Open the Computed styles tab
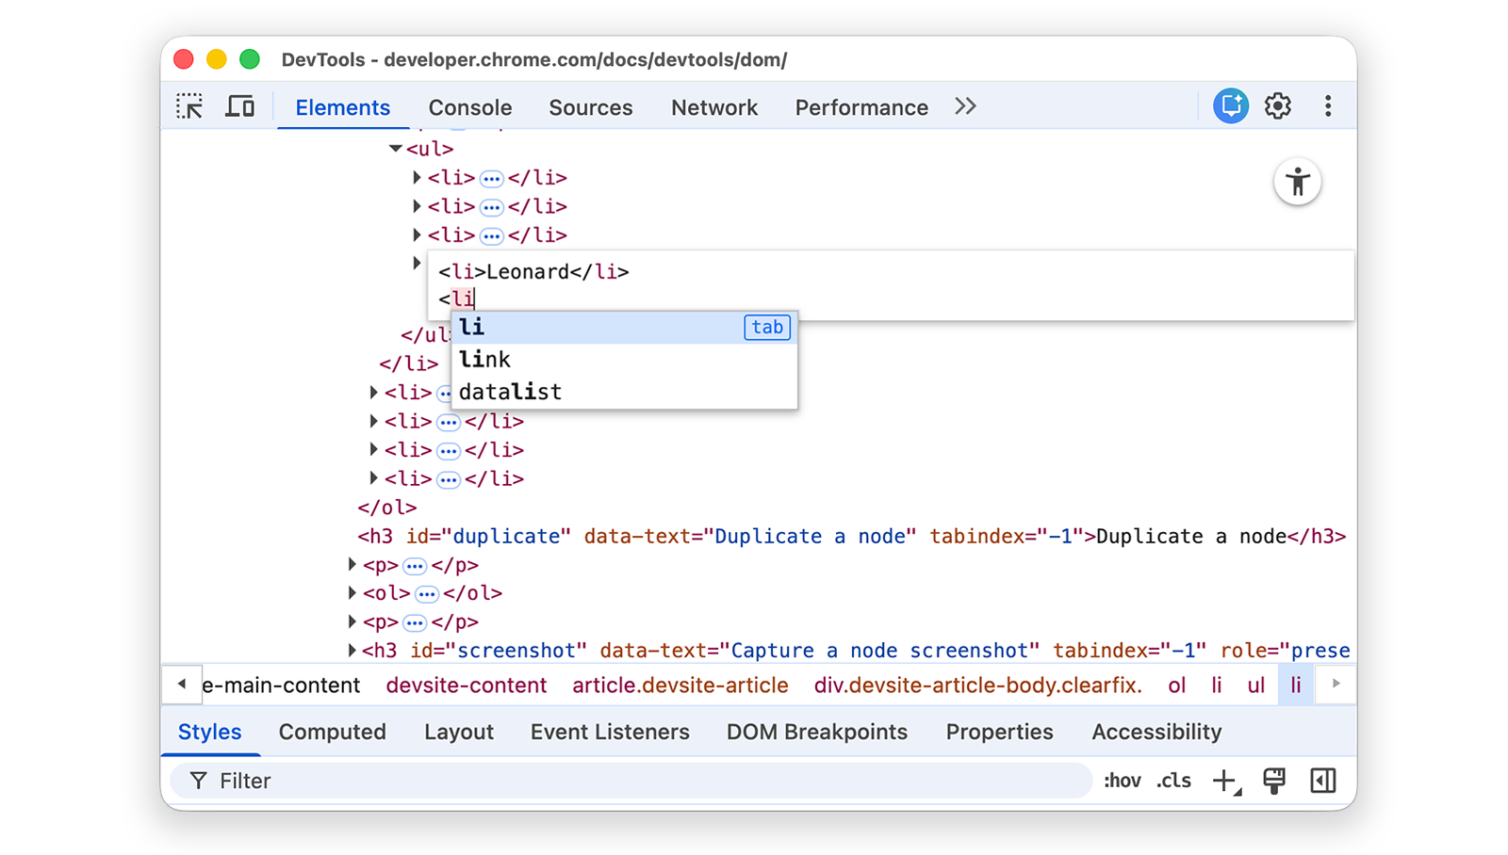The height and width of the screenshot is (855, 1508). click(332, 732)
